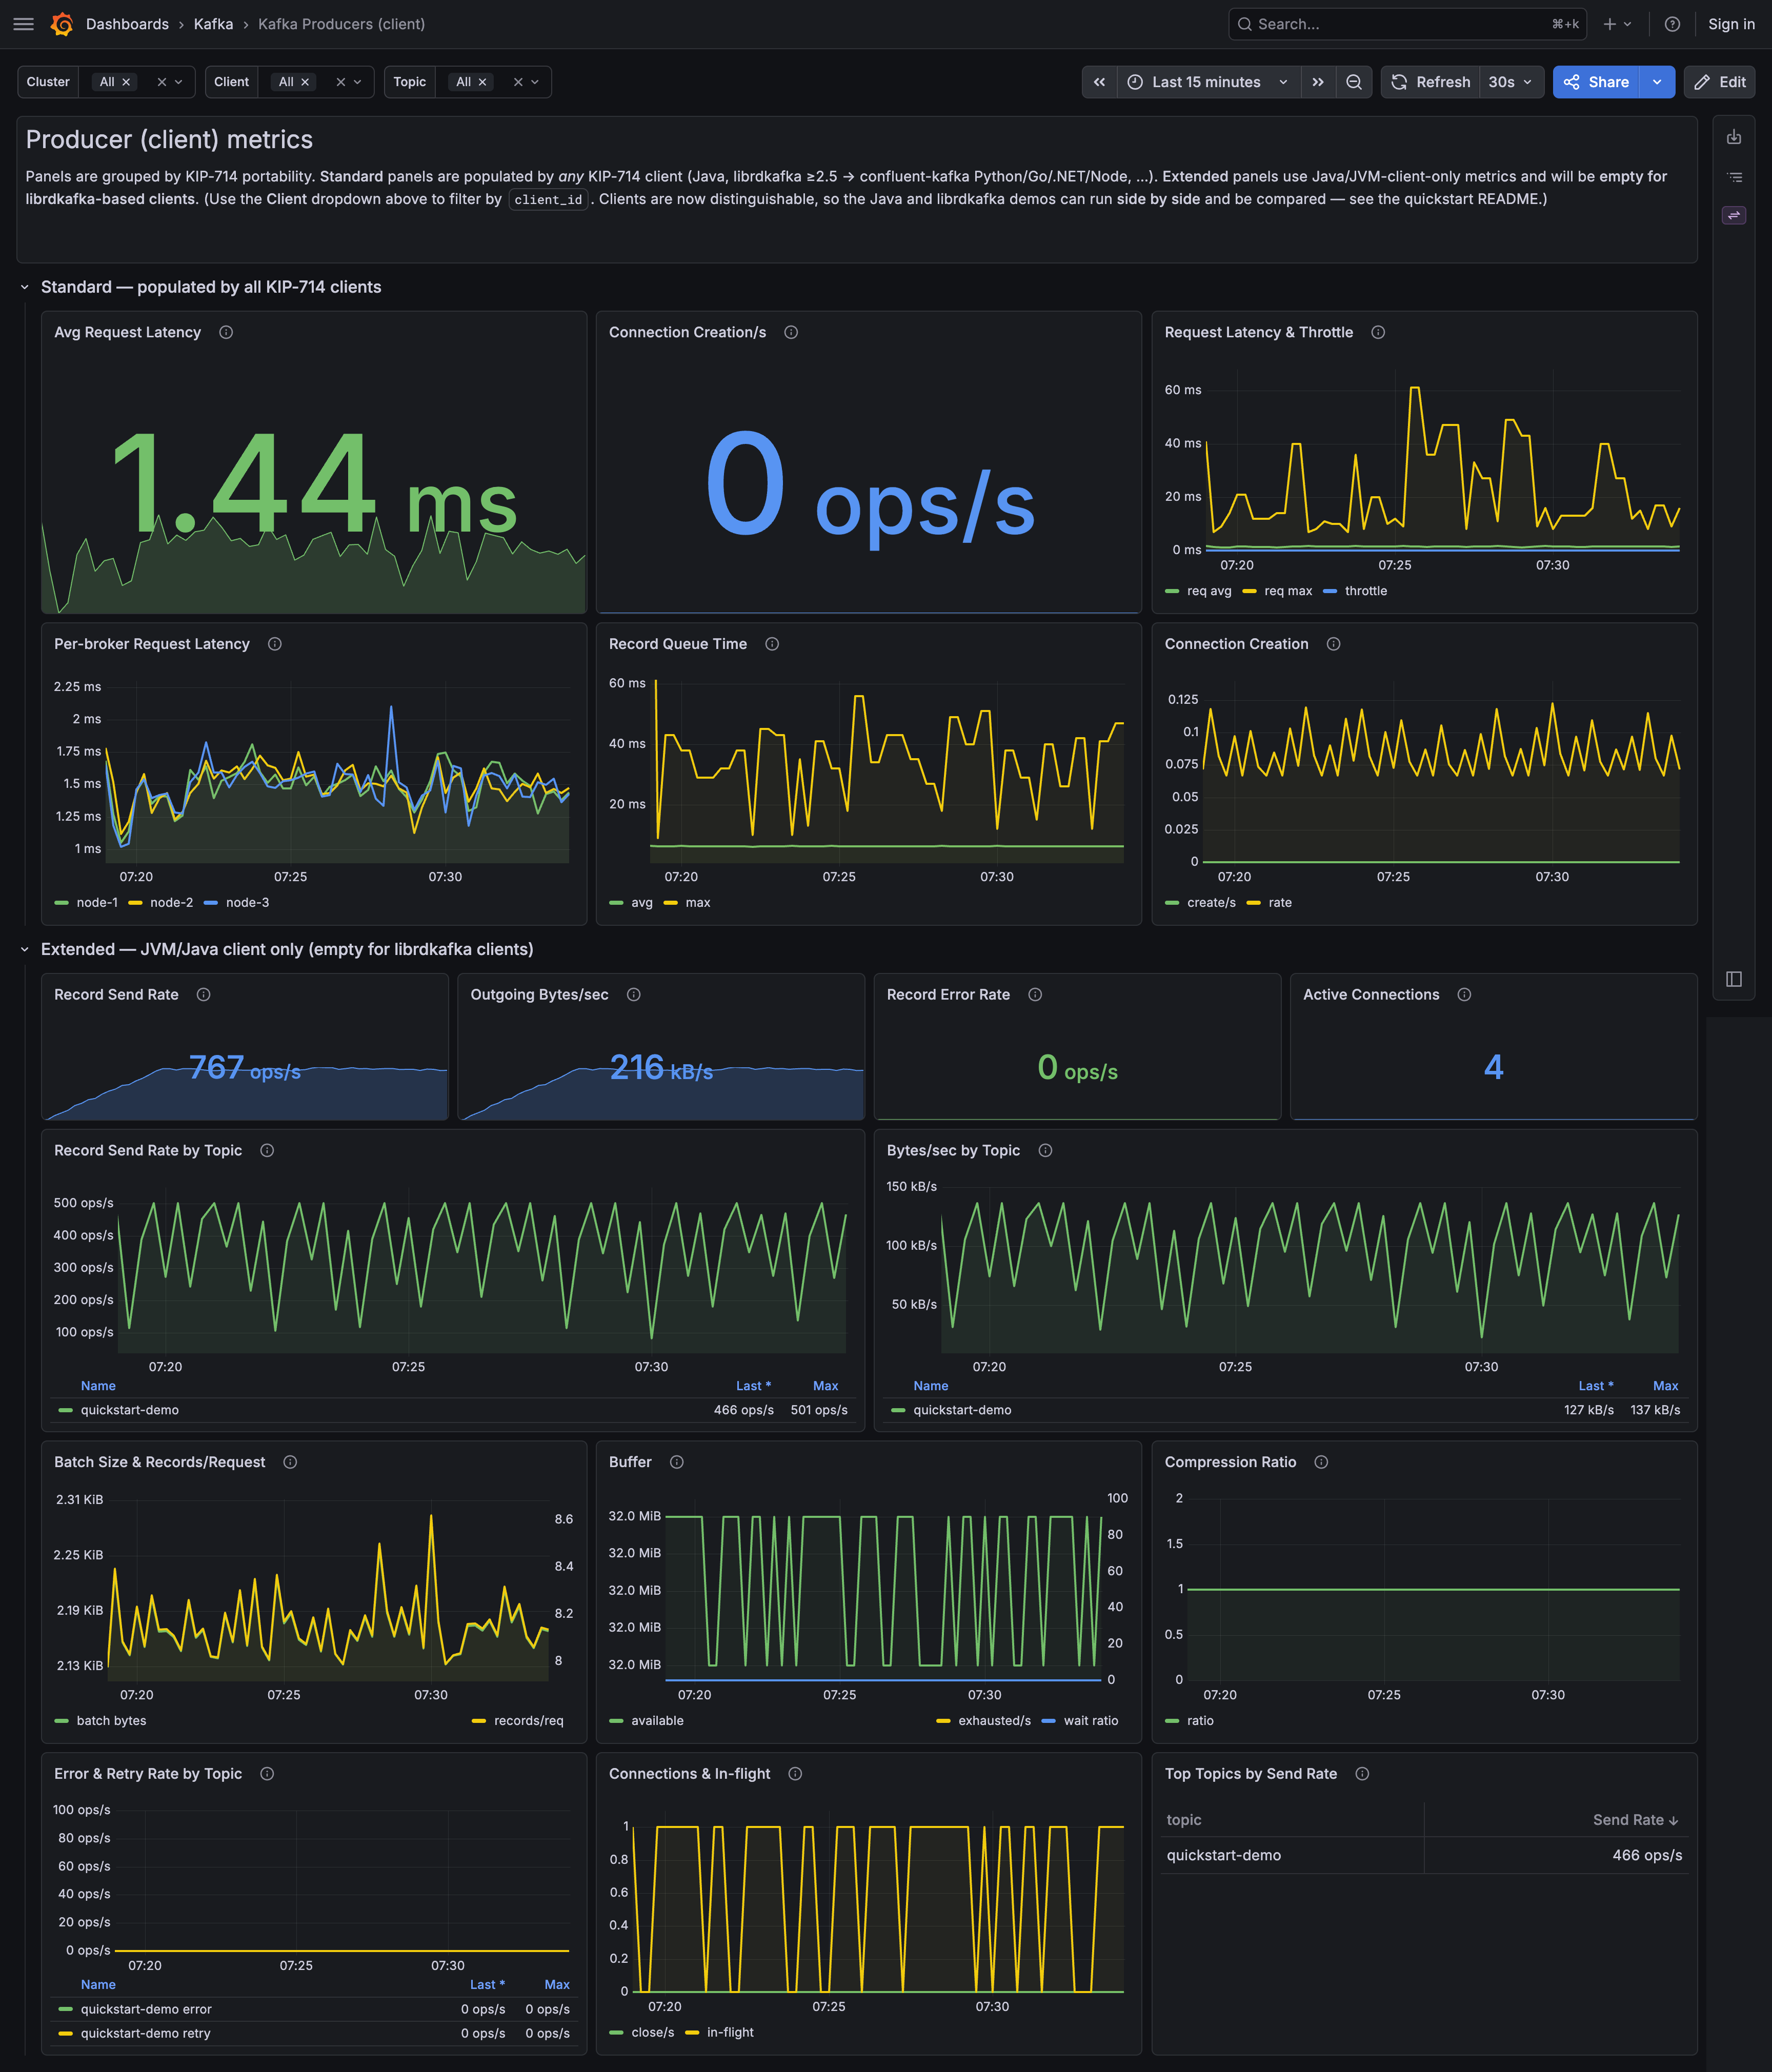Click ratio legend color swatch in Compression Ratio
Screen dimensions: 1772x2072
(x=1172, y=1721)
